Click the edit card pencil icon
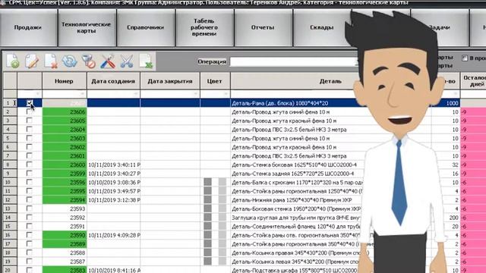Viewport: 486px width, 273px height. [32, 61]
